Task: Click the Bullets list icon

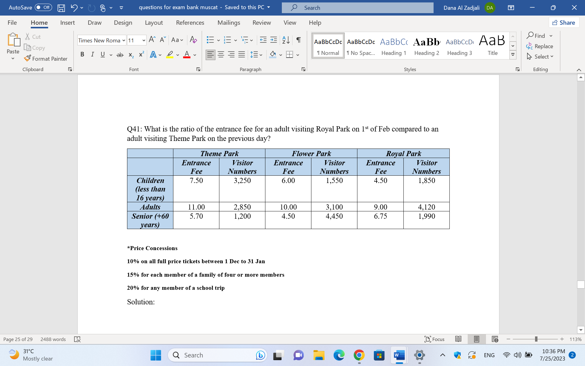Action: [210, 40]
